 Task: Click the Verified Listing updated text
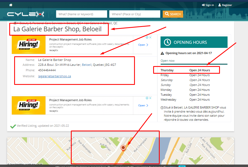43,126
